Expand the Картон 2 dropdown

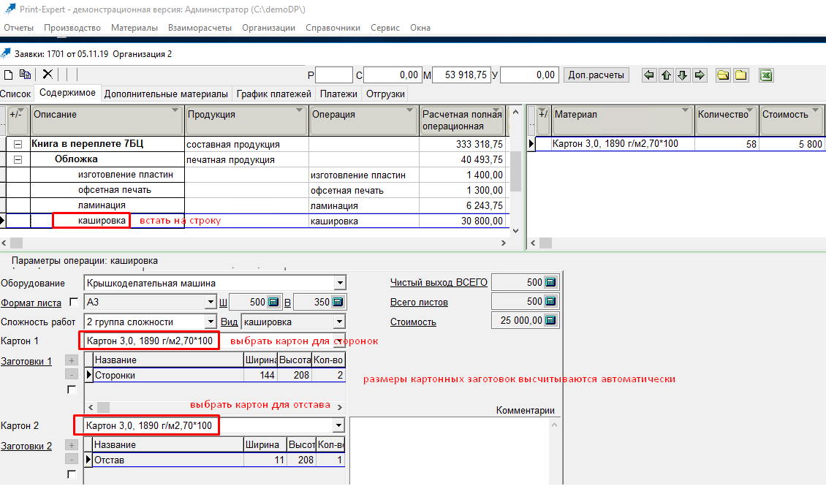(x=338, y=425)
